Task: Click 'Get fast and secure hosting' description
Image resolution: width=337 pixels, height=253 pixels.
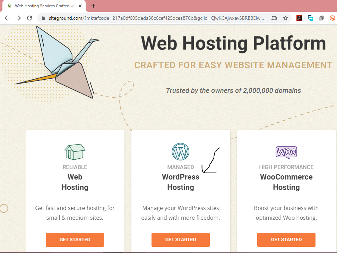Action: point(75,213)
